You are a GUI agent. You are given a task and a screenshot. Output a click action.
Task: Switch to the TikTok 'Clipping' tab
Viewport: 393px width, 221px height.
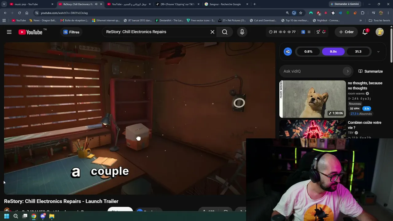point(177,4)
